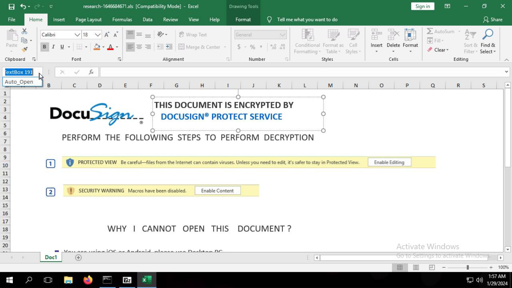
Task: Cut selection with the scissors icon
Action: [24, 31]
